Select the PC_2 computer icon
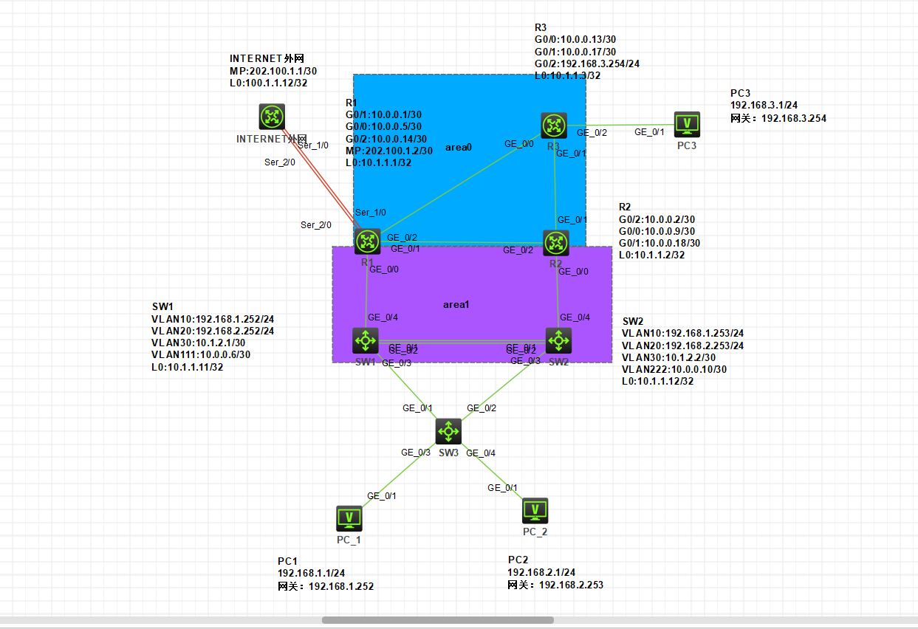 tap(535, 511)
